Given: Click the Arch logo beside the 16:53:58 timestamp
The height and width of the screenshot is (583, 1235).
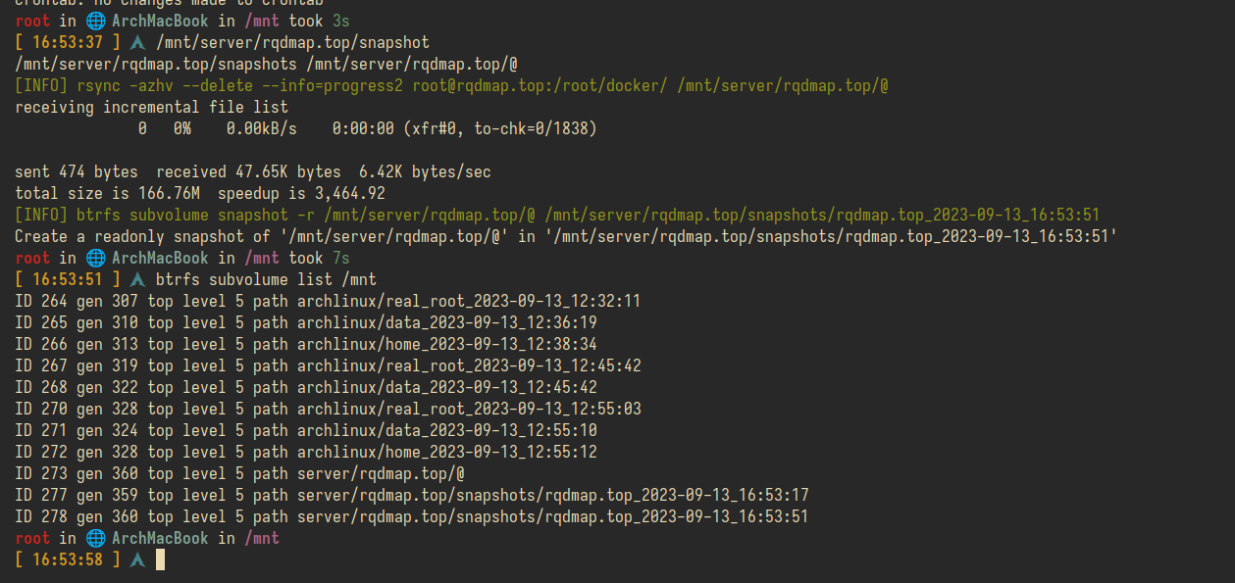Looking at the screenshot, I should 137,559.
